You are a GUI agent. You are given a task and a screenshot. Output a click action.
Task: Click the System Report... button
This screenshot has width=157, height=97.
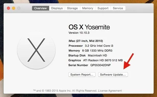(x=82, y=75)
